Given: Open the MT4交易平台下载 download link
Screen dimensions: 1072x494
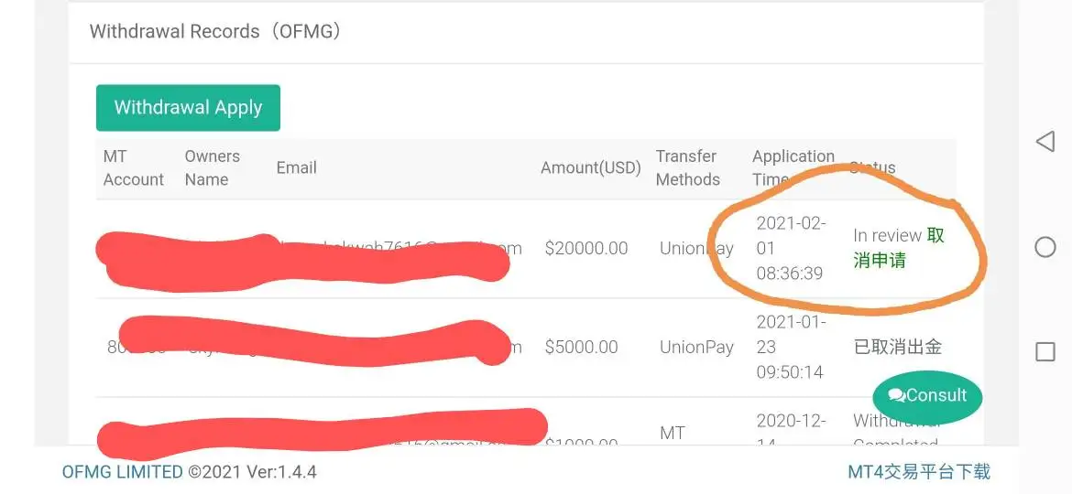Looking at the screenshot, I should point(919,472).
